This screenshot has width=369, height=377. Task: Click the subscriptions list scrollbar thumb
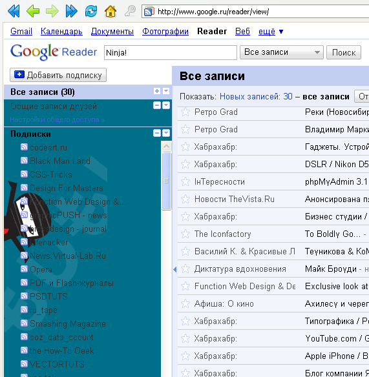(x=166, y=181)
